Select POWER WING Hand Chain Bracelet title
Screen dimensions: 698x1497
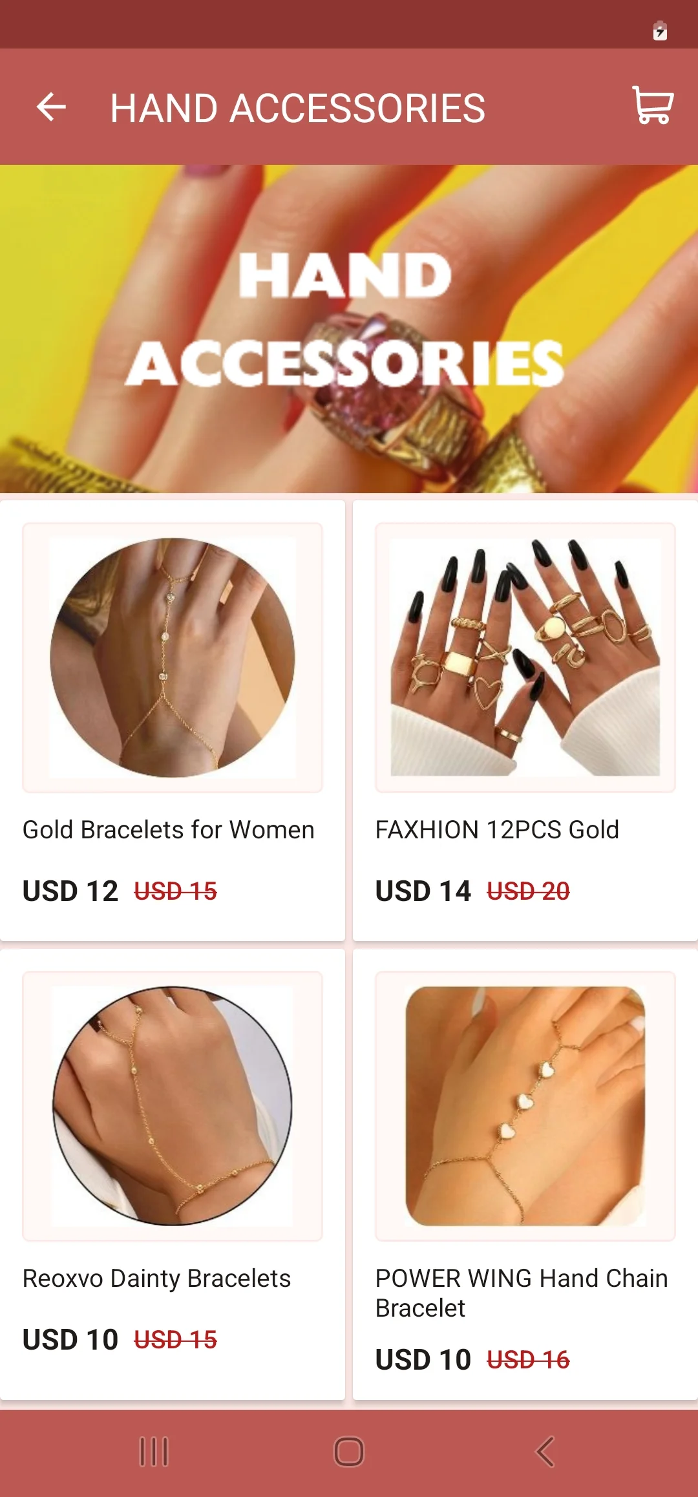[x=522, y=1293]
